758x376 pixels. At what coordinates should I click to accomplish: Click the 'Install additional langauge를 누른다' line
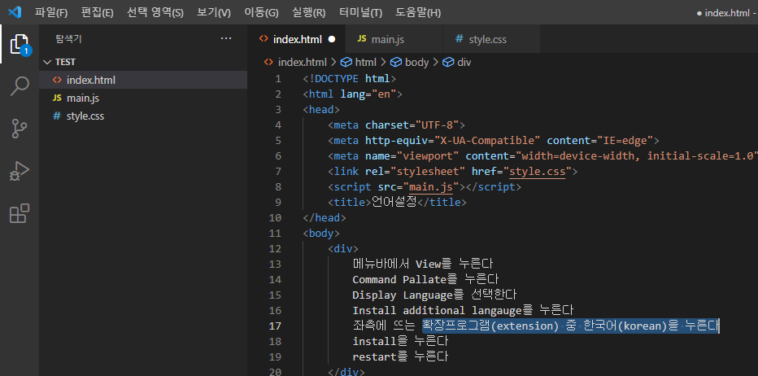coord(463,311)
